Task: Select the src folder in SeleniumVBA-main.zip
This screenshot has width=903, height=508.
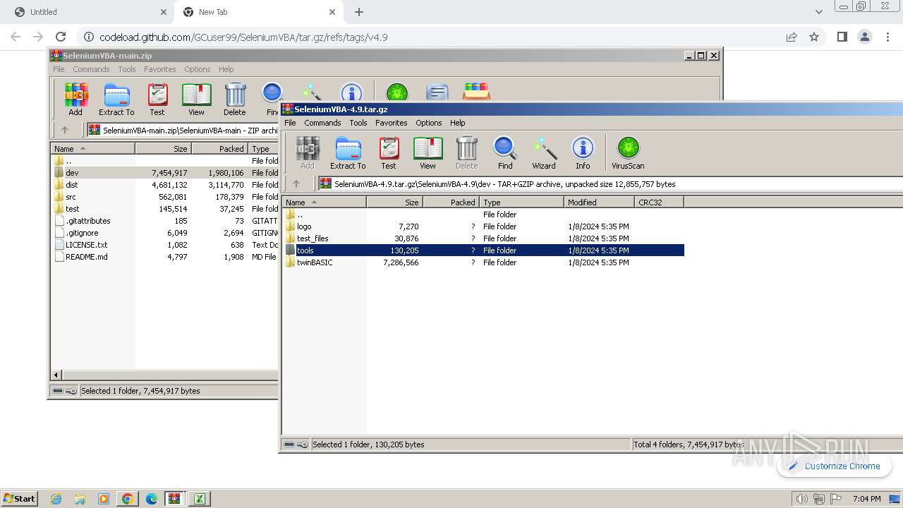Action: (71, 197)
